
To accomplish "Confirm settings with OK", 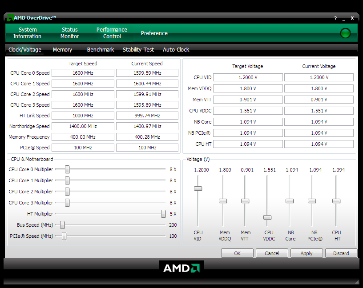I will pyautogui.click(x=237, y=253).
